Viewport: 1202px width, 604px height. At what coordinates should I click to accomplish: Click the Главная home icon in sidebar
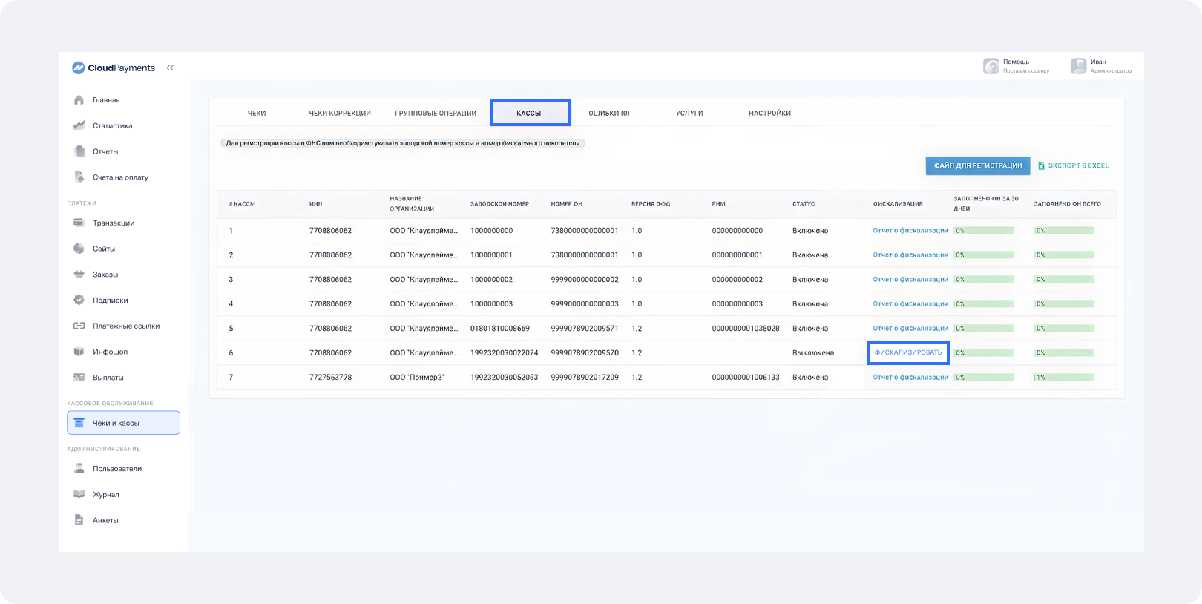click(x=79, y=100)
